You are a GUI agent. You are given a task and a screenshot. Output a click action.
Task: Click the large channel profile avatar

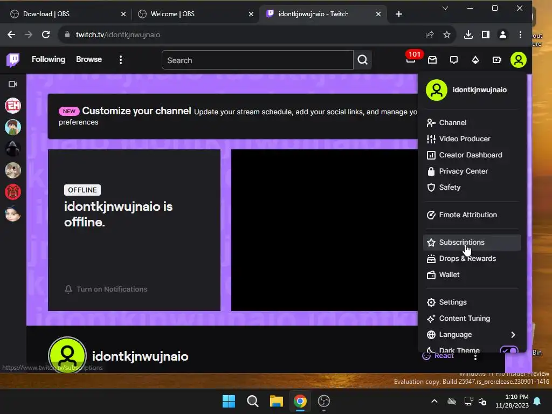click(67, 356)
